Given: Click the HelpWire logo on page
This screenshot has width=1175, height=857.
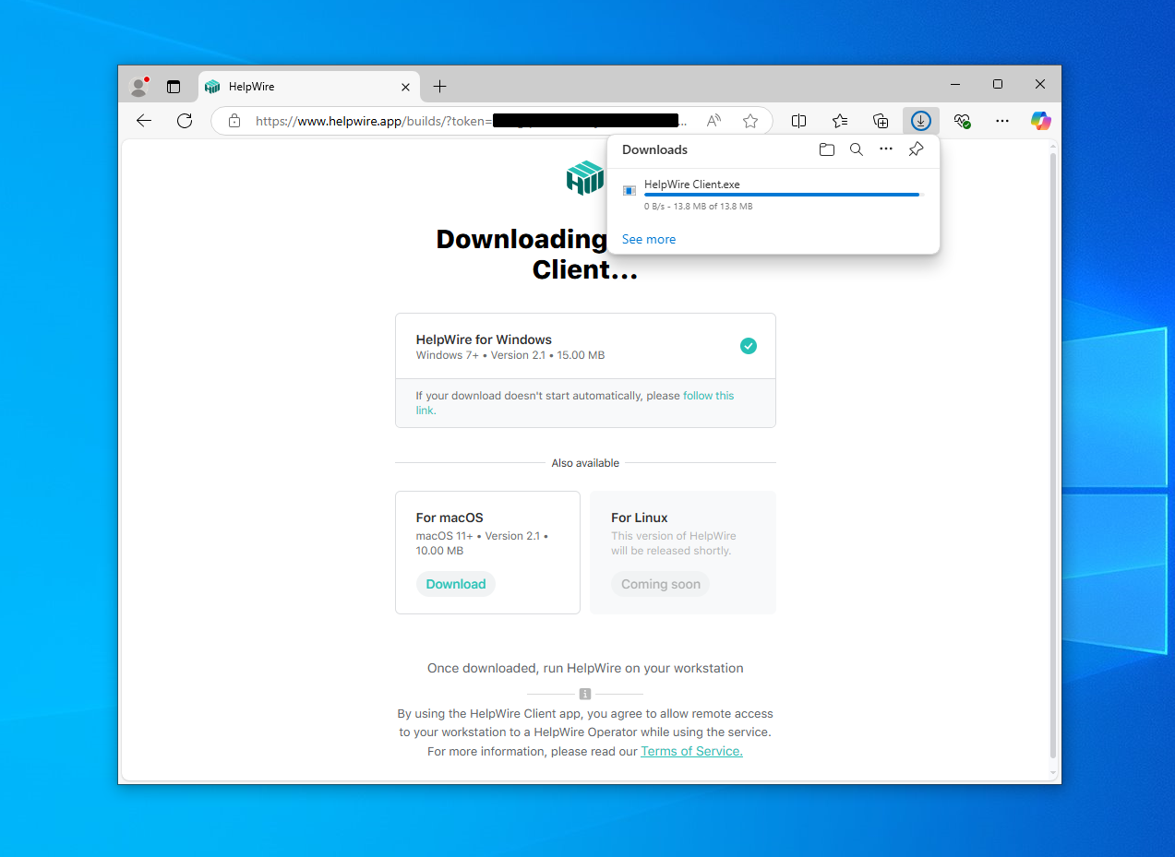Looking at the screenshot, I should pos(585,177).
